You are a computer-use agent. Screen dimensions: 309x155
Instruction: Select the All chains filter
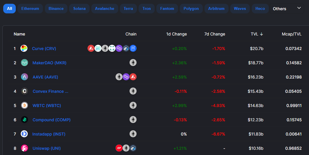click(x=9, y=9)
